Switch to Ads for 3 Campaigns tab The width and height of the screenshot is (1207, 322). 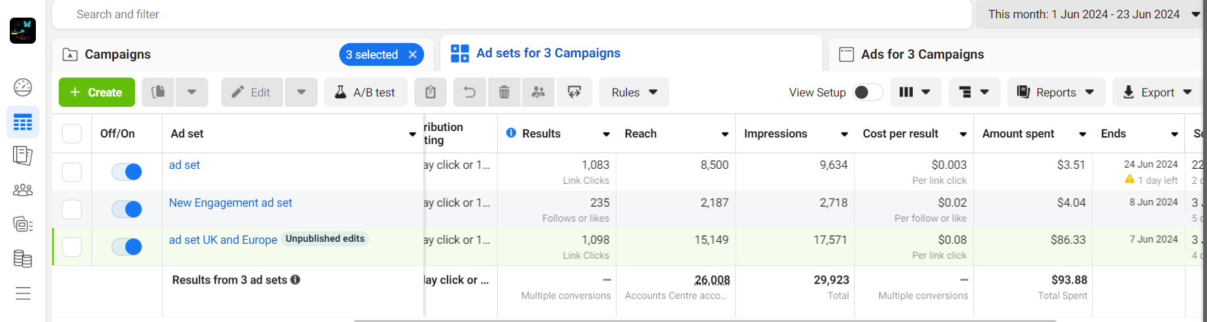922,55
